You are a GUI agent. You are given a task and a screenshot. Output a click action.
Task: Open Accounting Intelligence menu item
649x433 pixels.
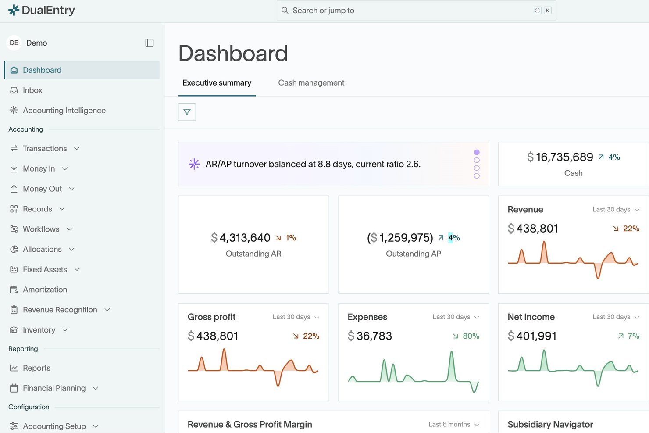tap(82, 111)
